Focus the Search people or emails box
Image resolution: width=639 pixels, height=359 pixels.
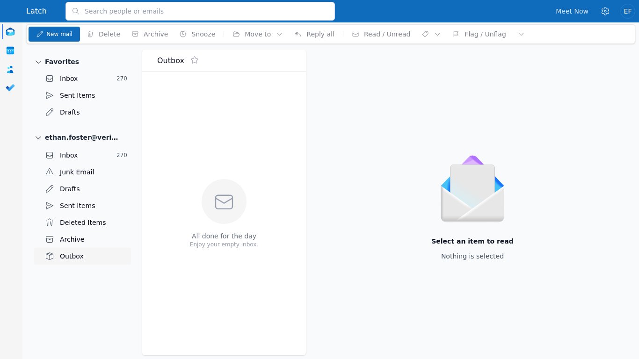(200, 11)
